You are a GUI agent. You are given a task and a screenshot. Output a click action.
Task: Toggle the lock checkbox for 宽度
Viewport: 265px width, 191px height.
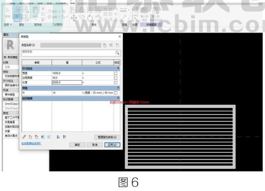pos(116,73)
